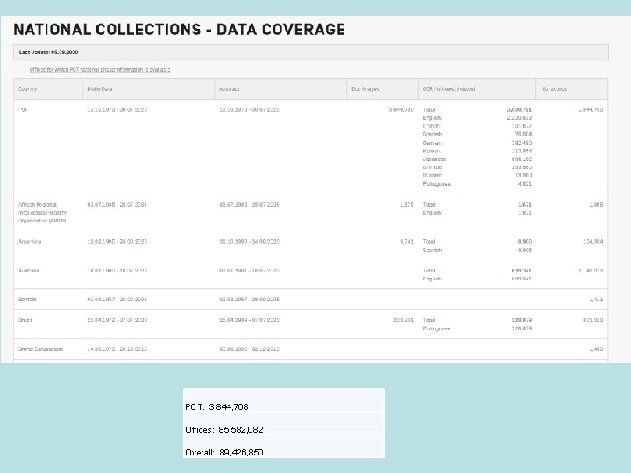Click the PCT row Abstract date range
The width and height of the screenshot is (631, 473).
[x=249, y=109]
